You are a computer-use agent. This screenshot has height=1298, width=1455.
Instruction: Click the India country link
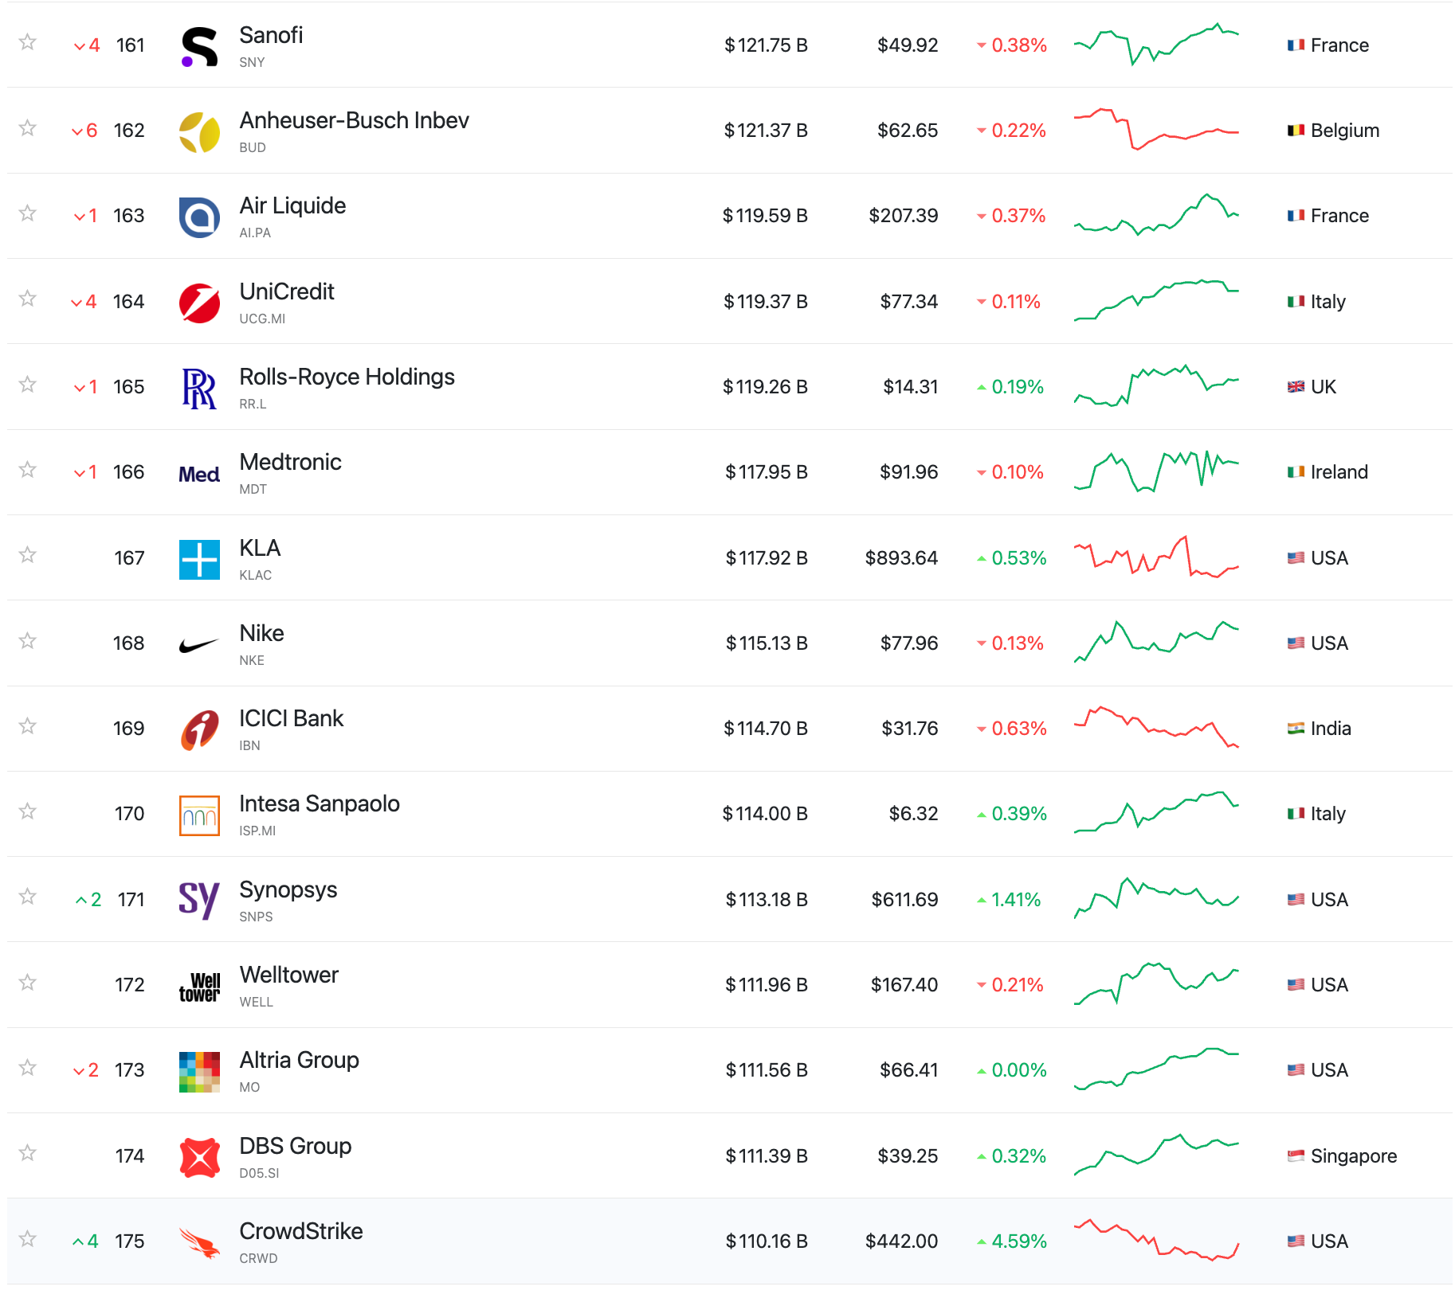pos(1331,729)
